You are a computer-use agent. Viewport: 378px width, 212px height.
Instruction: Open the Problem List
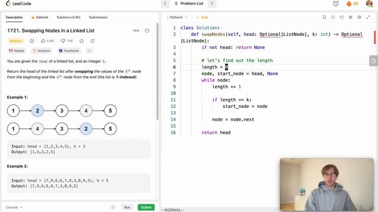[x=189, y=4]
